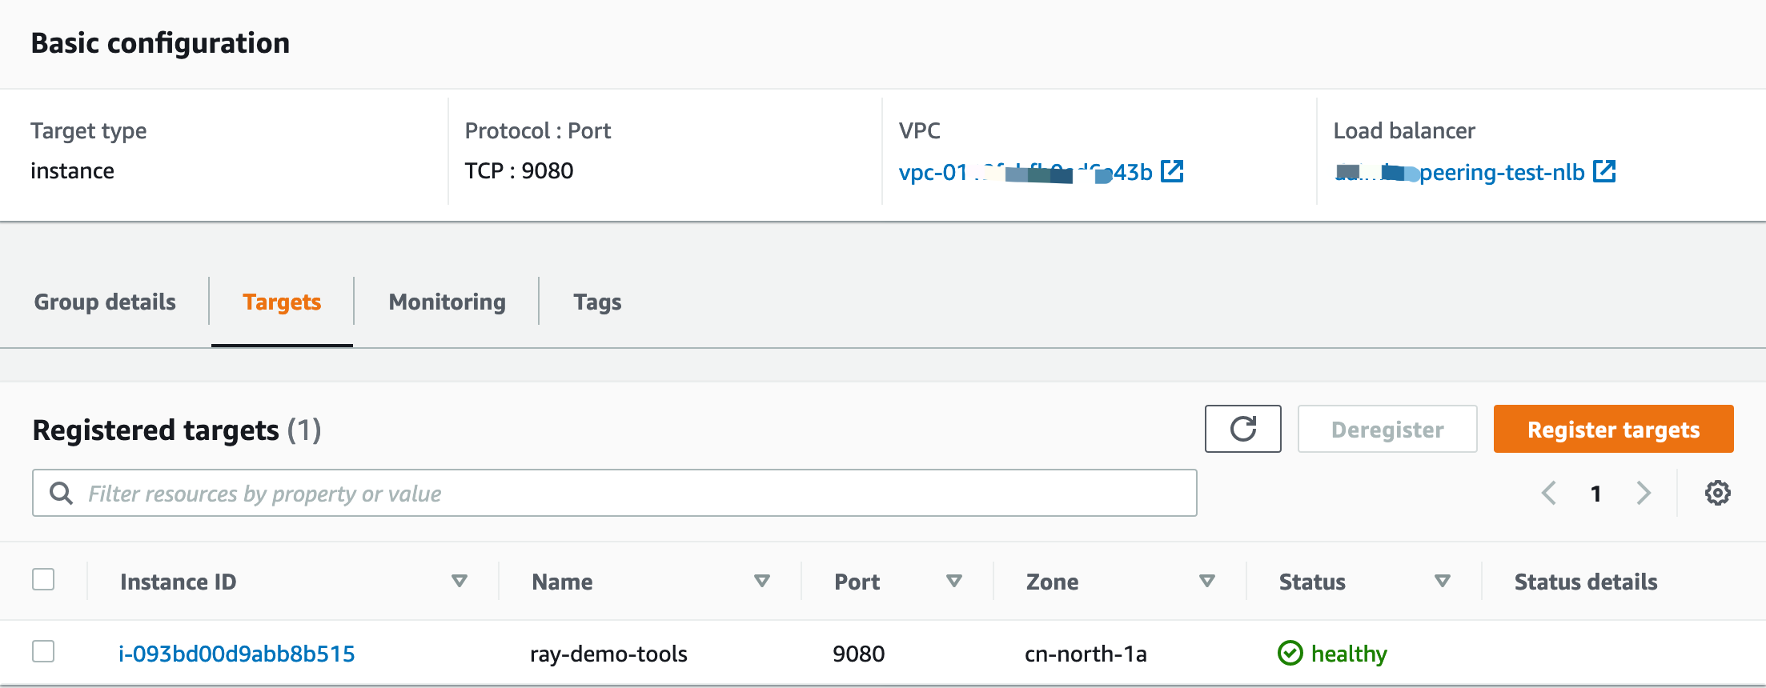This screenshot has width=1766, height=688.
Task: Select the Targets tab
Action: tap(282, 302)
